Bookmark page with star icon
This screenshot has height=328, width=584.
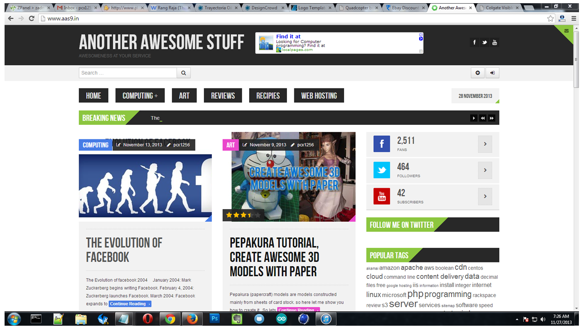point(551,18)
